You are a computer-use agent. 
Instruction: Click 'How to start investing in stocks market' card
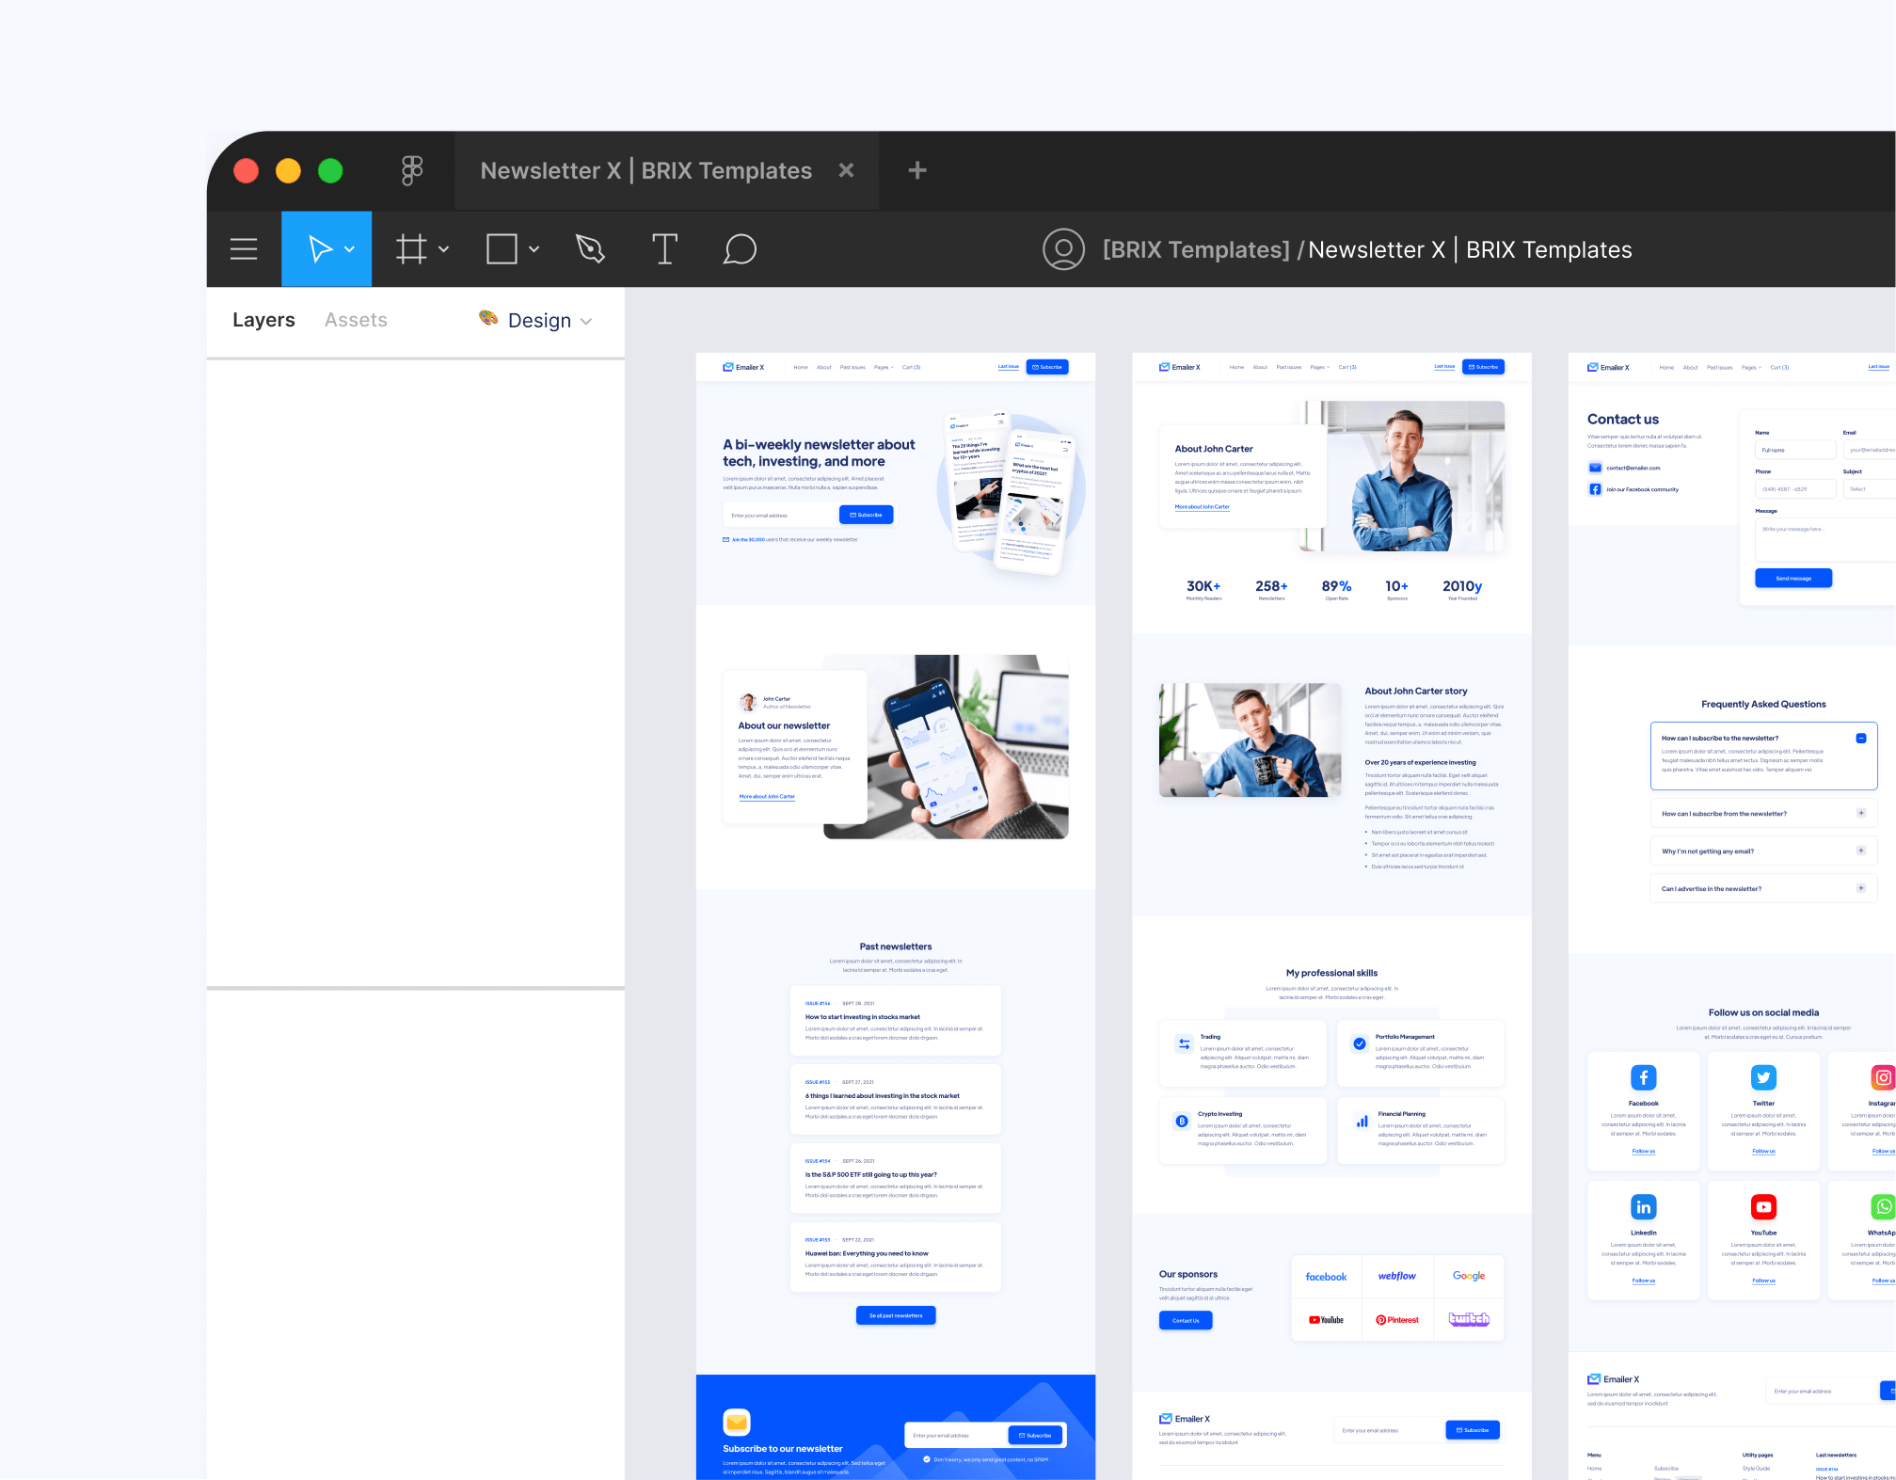(896, 1021)
